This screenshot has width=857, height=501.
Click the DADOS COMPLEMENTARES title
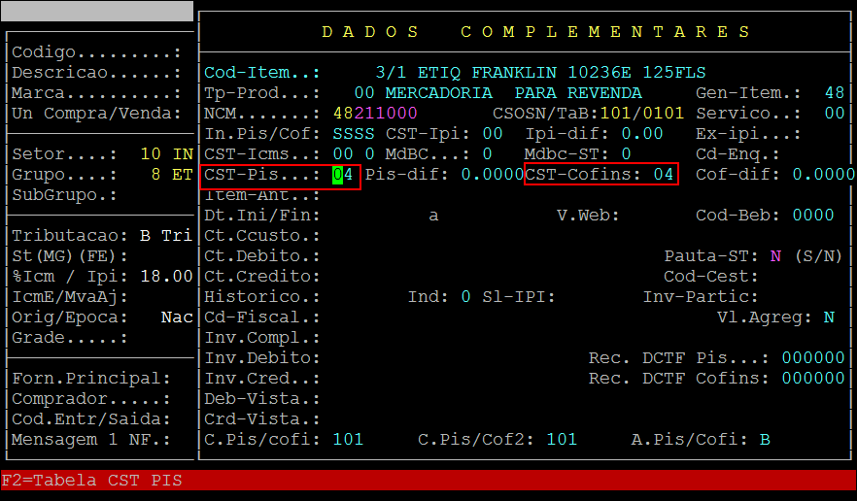[536, 32]
